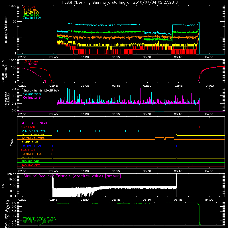Click the 0.3 value on modulation axis
This screenshot has height=228, width=228.
coord(14,89)
